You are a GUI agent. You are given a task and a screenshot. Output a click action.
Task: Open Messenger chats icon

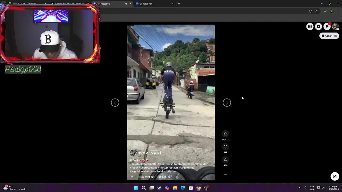click(x=318, y=26)
